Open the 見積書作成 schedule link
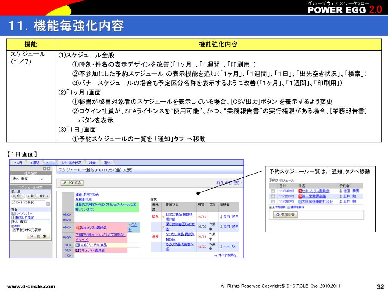Image resolution: width=388 pixels, height=291 pixels. [83, 199]
